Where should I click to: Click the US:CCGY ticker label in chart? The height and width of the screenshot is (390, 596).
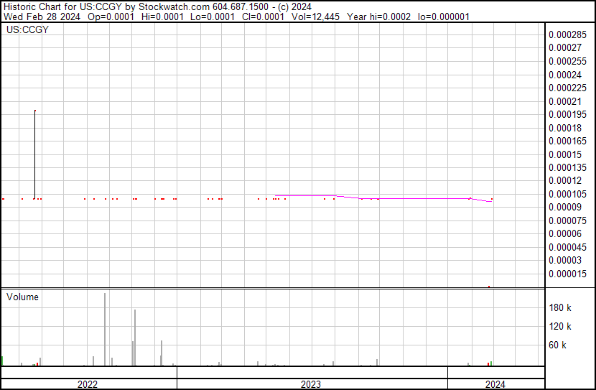click(27, 30)
